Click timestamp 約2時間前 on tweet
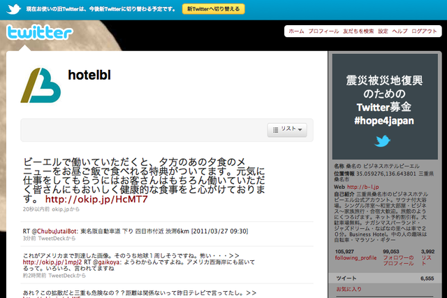Viewport: 447px width, 298px height. (34, 276)
